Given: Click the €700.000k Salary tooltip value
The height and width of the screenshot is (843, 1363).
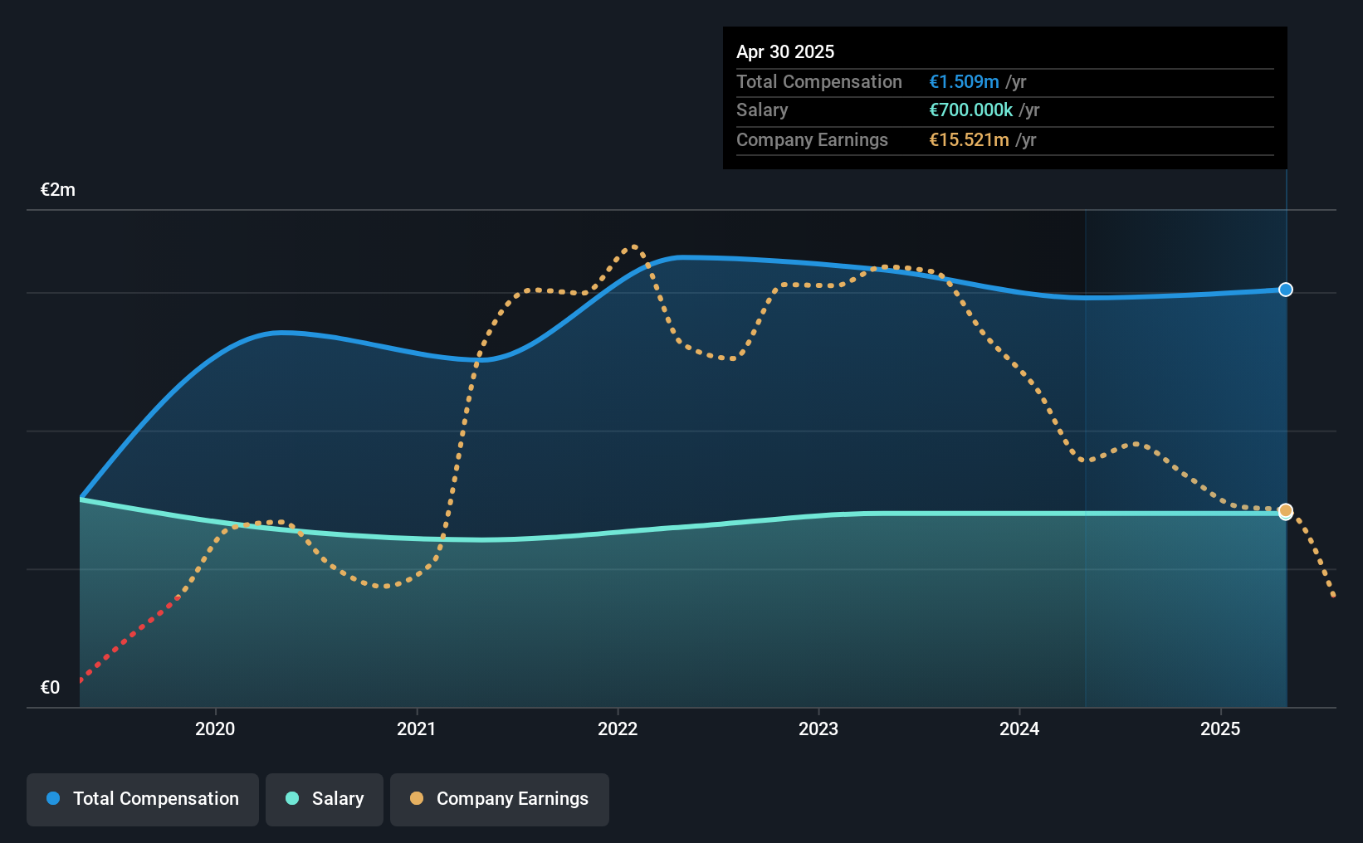Looking at the screenshot, I should point(970,110).
